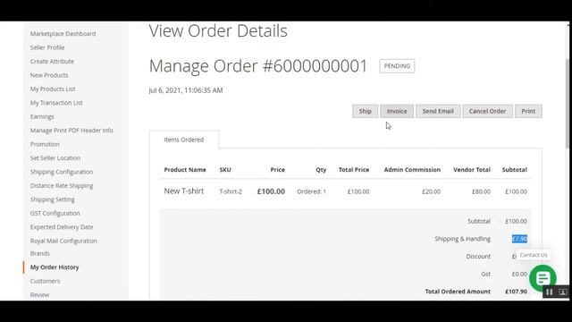
Task: Click the Admin Commission column header
Action: tap(412, 170)
